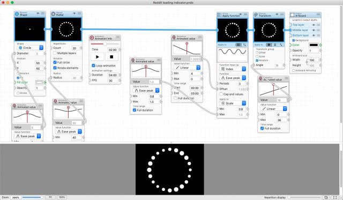This screenshot has height=200, width=343.
Task: Open the Circle shape dropdown
Action: (x=31, y=48)
